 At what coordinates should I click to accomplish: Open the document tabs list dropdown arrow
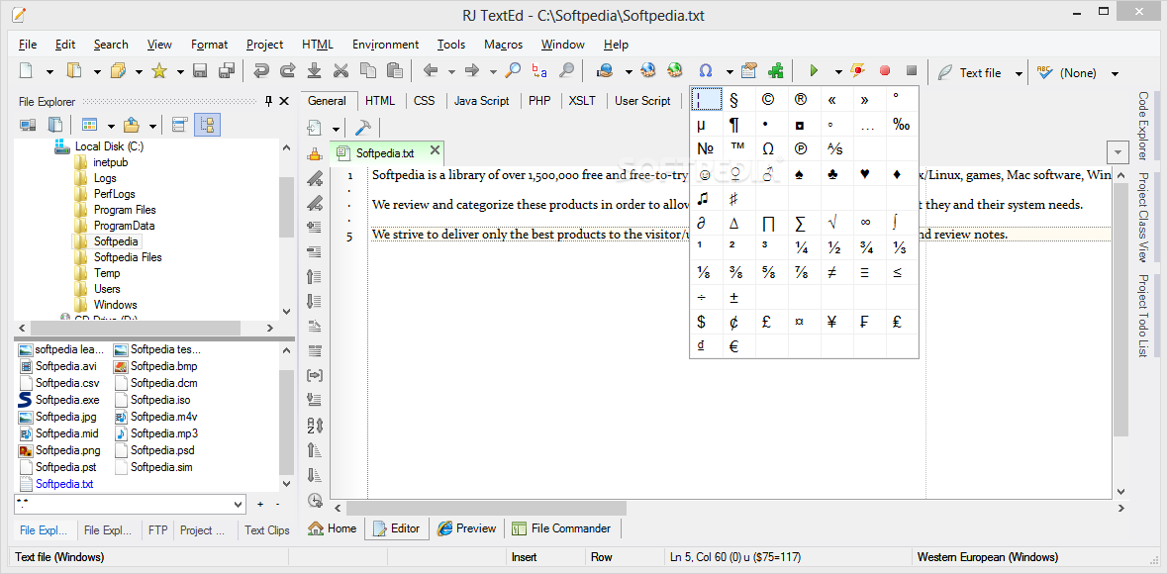1118,151
